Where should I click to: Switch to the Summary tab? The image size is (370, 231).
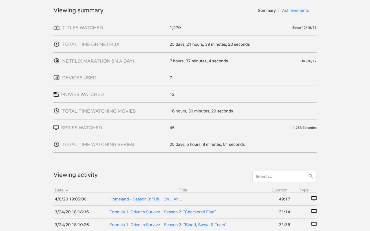tap(267, 10)
